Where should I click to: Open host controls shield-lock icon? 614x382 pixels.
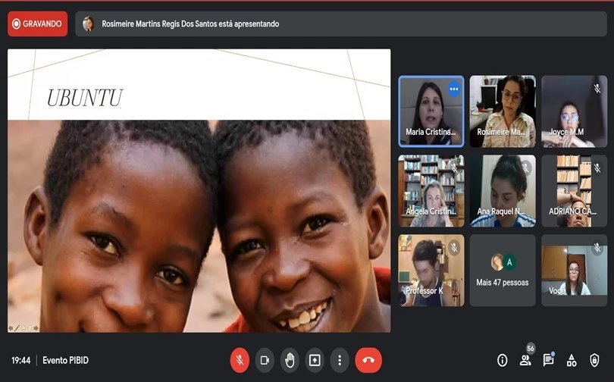click(594, 360)
